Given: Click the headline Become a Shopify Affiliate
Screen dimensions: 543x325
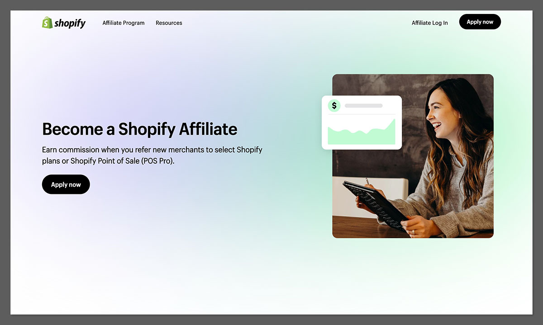Looking at the screenshot, I should (x=139, y=129).
